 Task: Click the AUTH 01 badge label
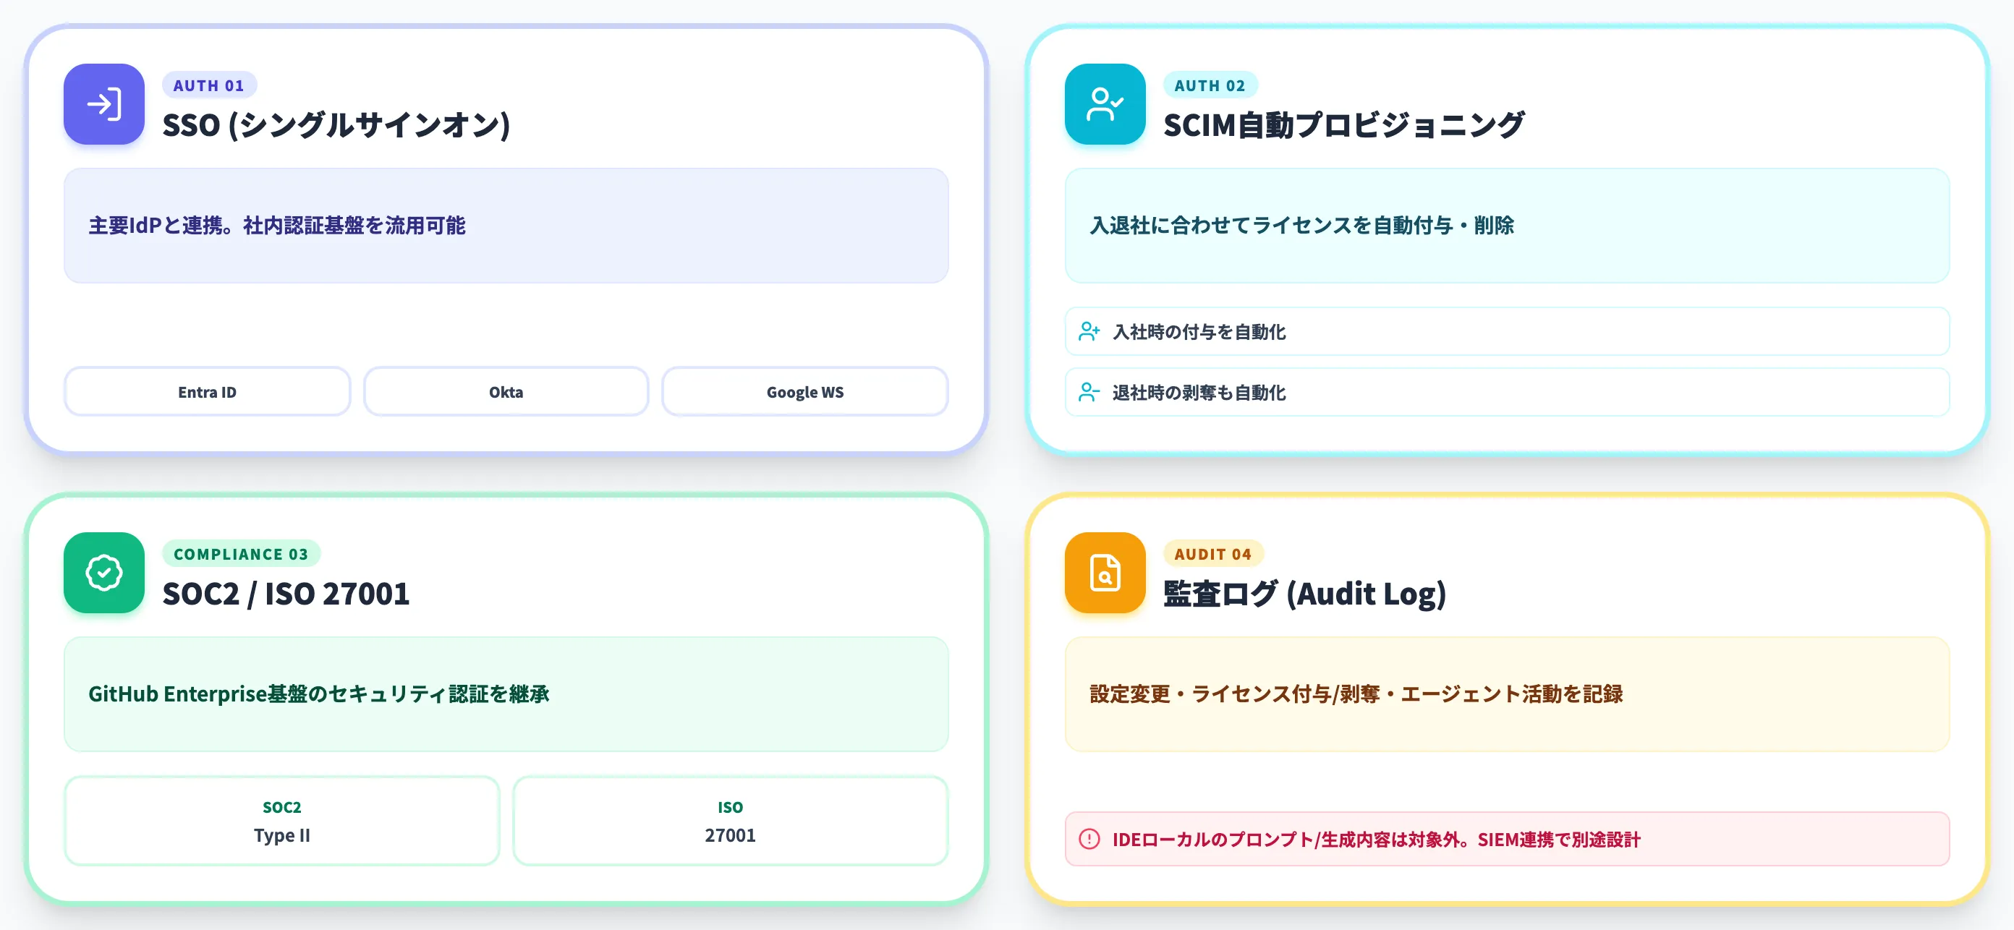209,85
